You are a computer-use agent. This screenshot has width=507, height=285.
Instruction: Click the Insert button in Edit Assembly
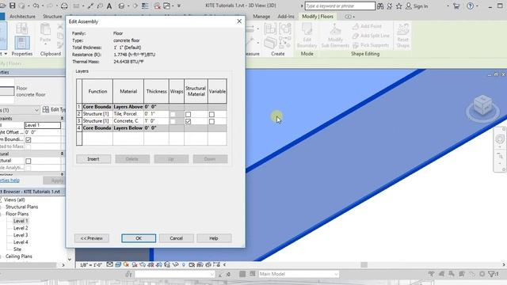tap(93, 159)
